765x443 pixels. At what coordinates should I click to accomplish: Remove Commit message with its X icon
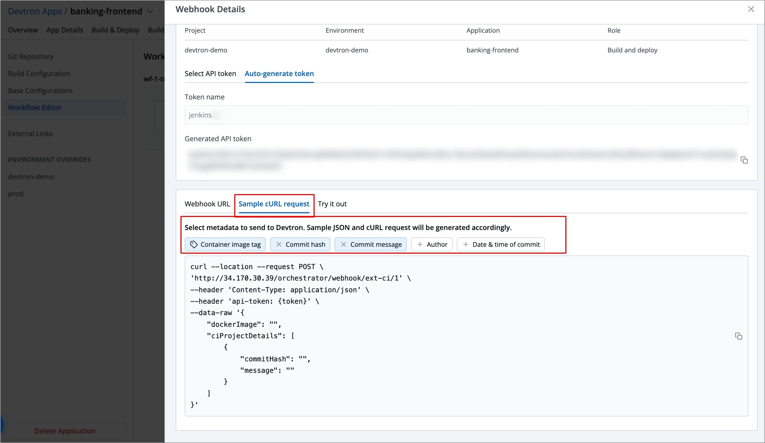coord(344,245)
